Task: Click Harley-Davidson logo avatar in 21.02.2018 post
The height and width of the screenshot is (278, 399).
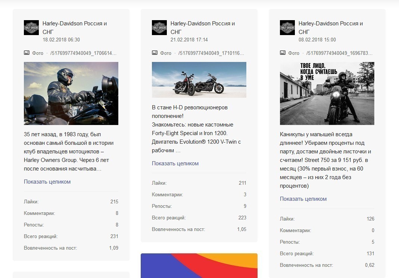Action: (159, 28)
